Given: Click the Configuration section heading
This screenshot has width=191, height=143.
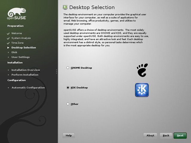Looking at the screenshot, I should click(17, 80).
